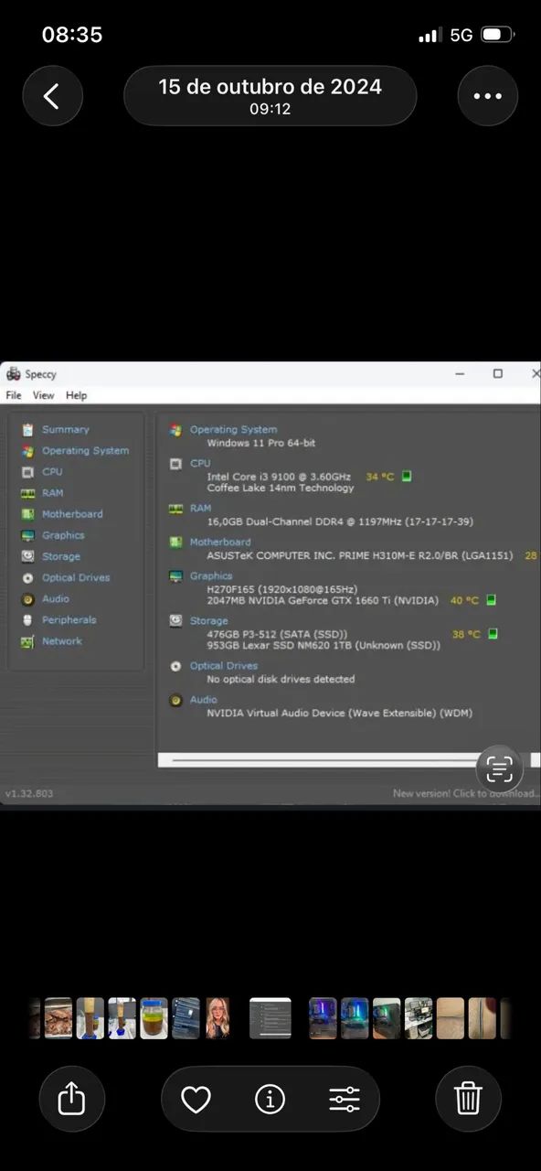Click the Operating System sidebar icon
This screenshot has width=541, height=1171.
pyautogui.click(x=27, y=450)
